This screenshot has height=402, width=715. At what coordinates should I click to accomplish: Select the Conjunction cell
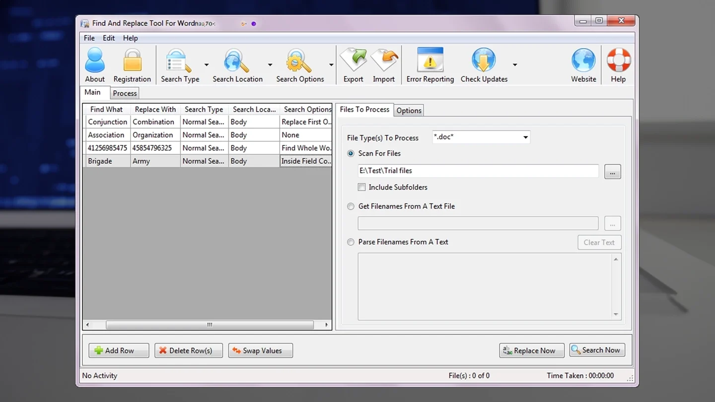point(107,122)
